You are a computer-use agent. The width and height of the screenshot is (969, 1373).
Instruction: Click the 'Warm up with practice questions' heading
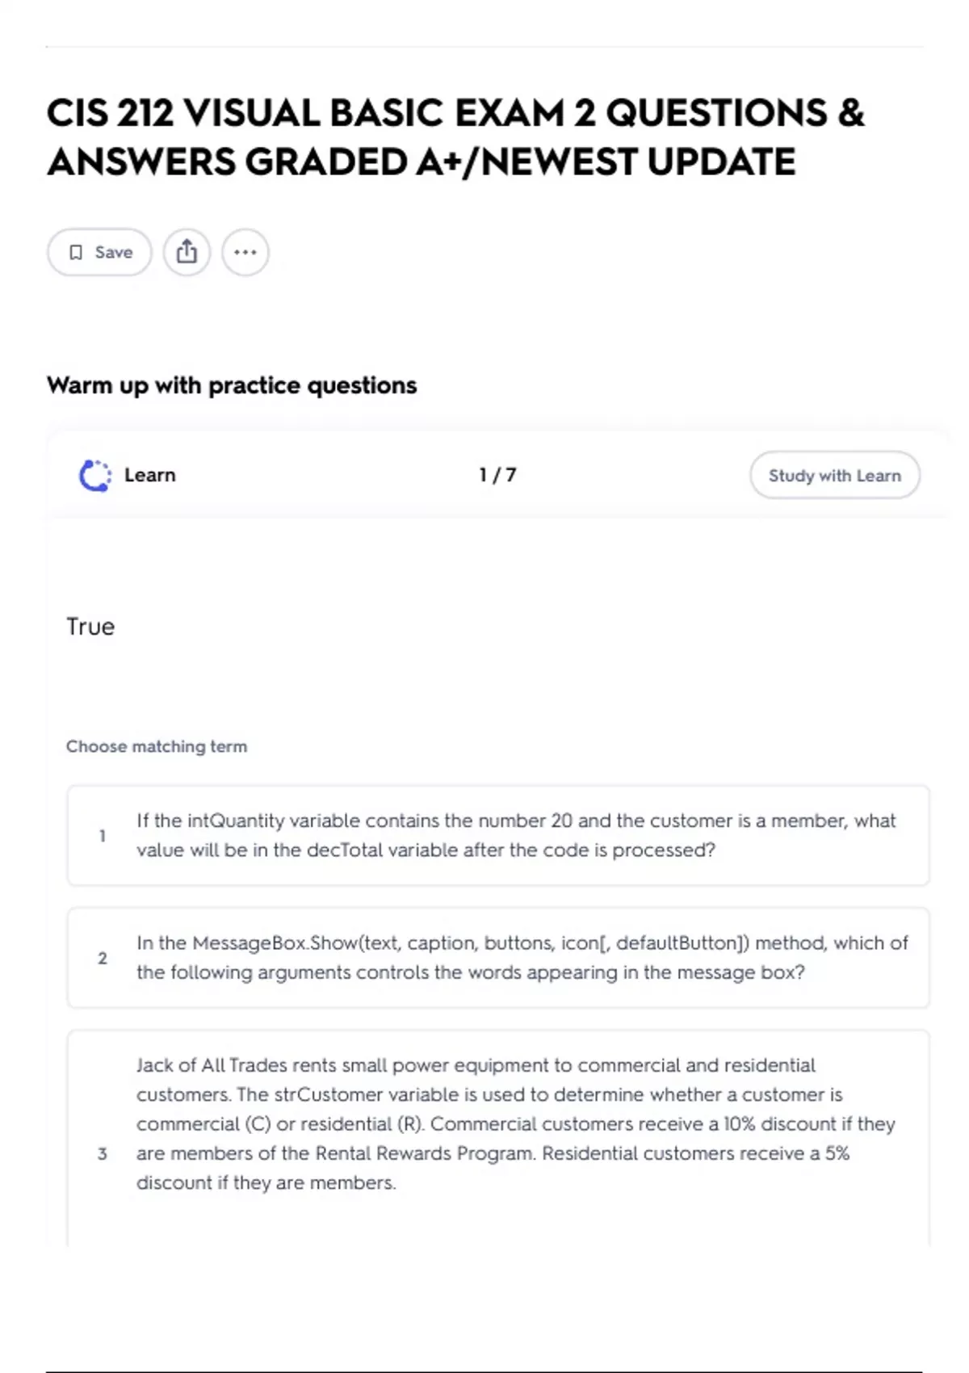232,385
